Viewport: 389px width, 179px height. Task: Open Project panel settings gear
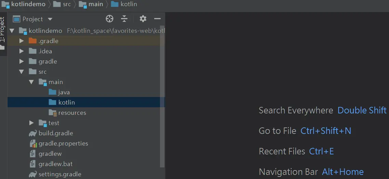click(x=143, y=19)
